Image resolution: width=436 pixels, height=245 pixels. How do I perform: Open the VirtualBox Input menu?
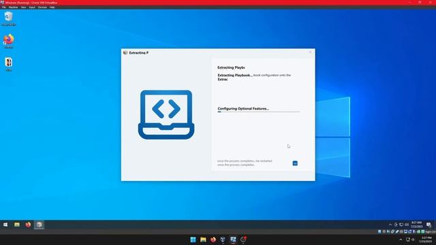(32, 7)
